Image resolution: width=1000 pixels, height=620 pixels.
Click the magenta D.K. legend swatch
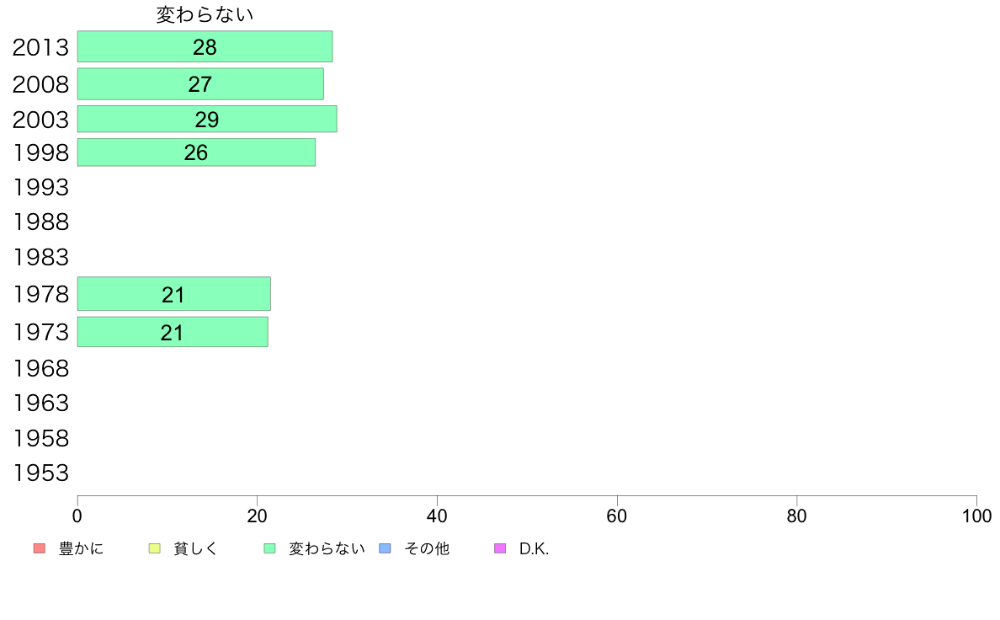[x=500, y=548]
